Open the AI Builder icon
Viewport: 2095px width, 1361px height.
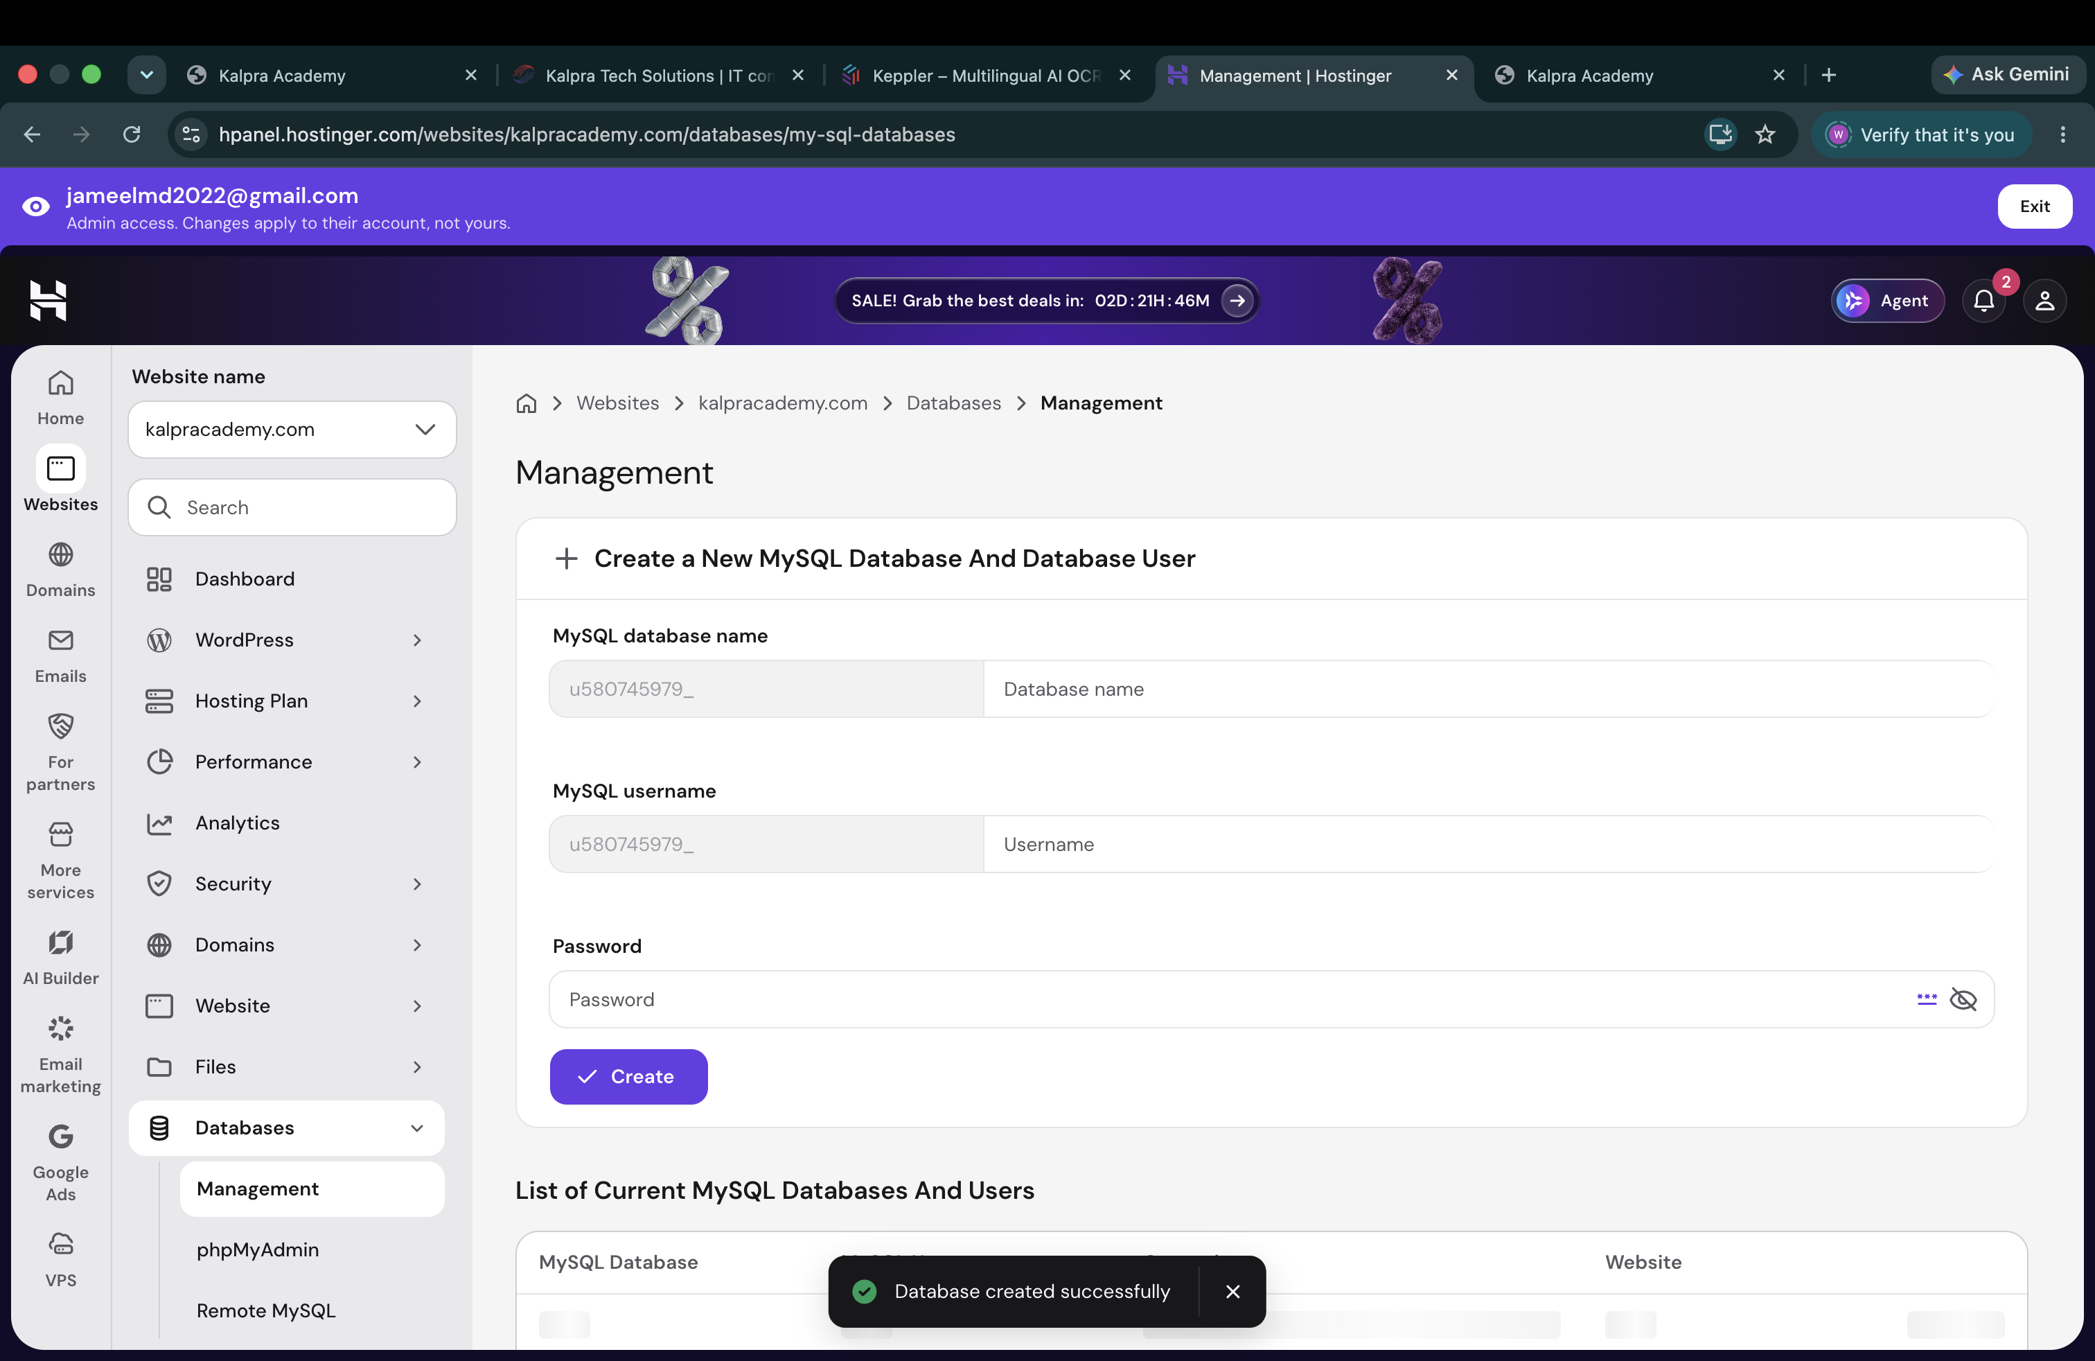pos(61,943)
